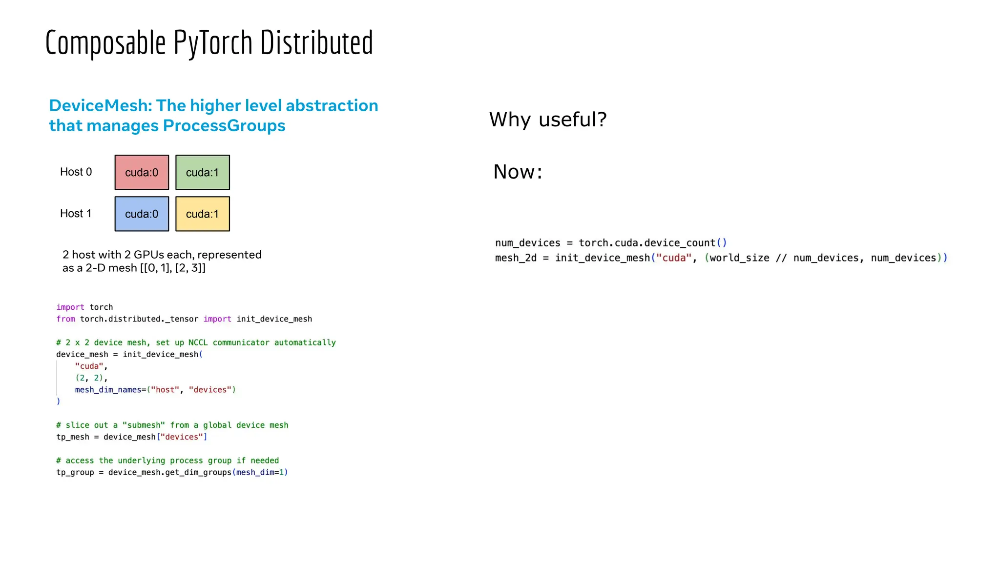Click the blue cuda:0 box of Host 1
The image size is (1000, 562).
point(142,214)
